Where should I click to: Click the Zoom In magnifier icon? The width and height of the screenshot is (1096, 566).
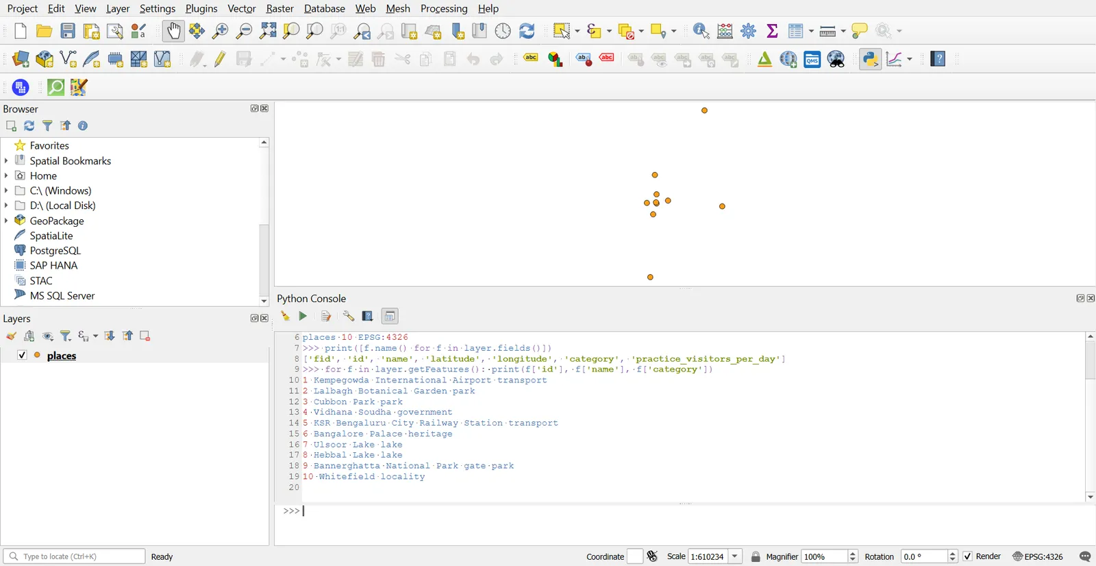(221, 31)
